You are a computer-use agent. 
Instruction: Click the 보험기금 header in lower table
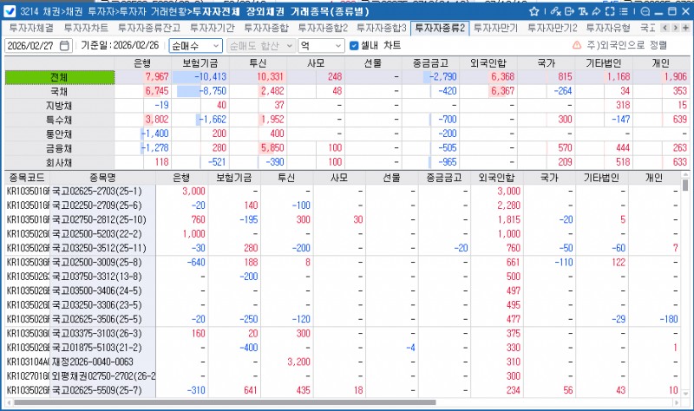(x=233, y=178)
